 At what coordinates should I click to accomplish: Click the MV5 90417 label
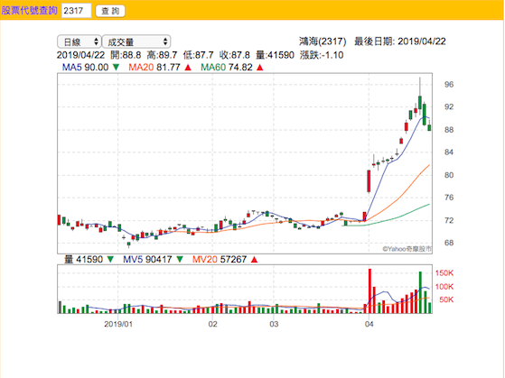tap(147, 259)
